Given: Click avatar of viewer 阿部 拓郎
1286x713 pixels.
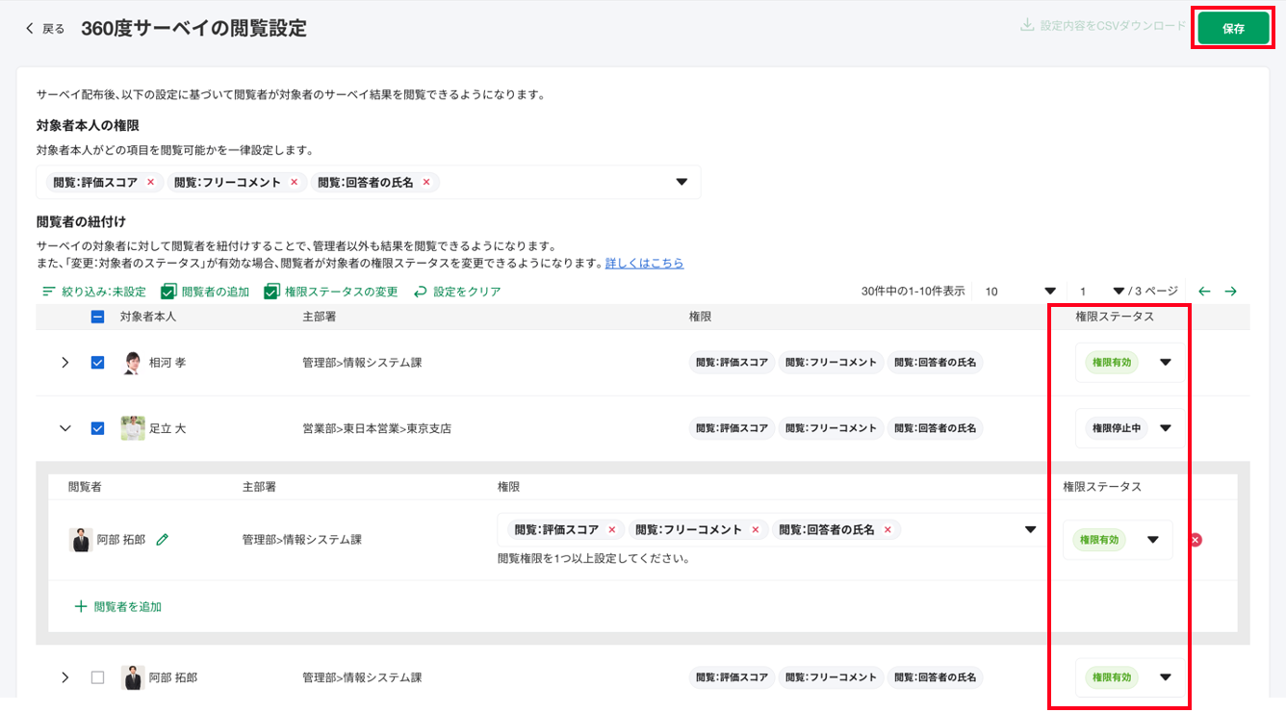Looking at the screenshot, I should 81,540.
